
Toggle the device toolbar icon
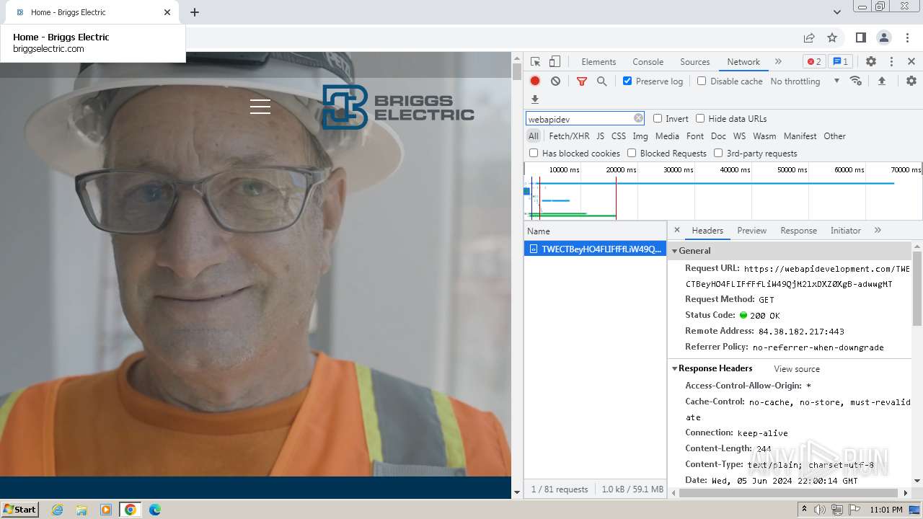[555, 62]
